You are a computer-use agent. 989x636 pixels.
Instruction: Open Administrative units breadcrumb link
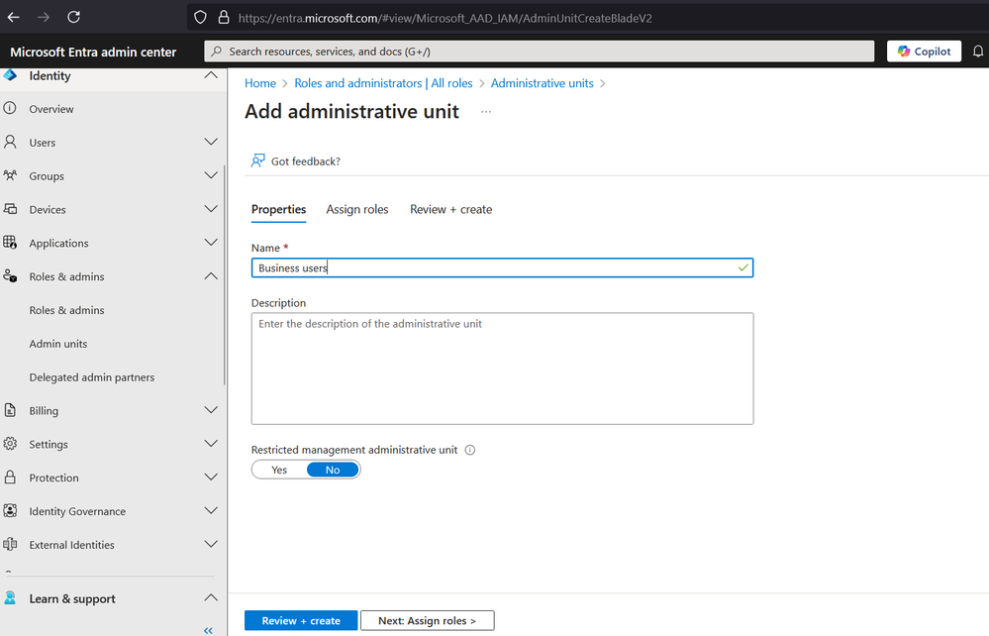(542, 83)
